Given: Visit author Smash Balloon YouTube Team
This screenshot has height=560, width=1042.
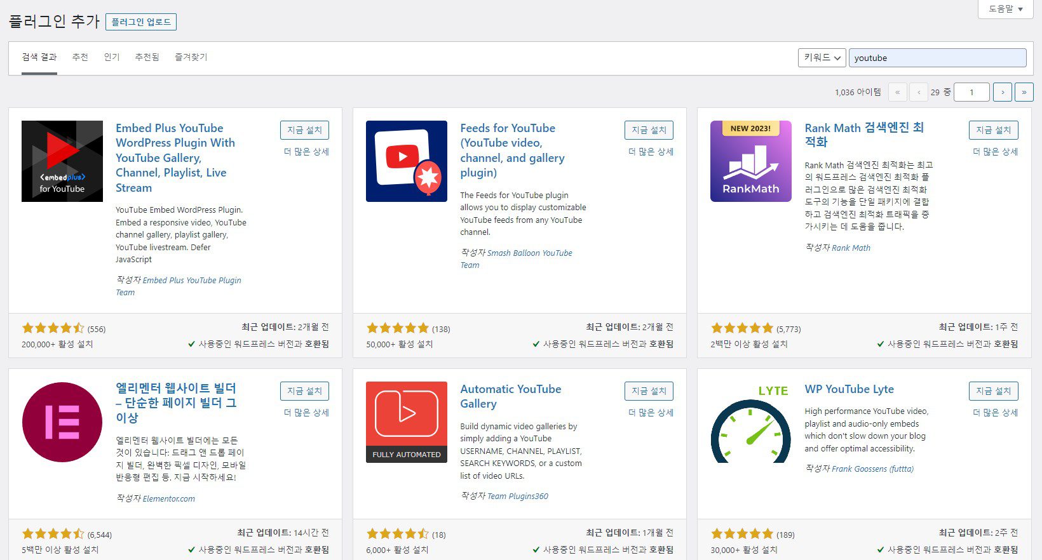Looking at the screenshot, I should 516,259.
